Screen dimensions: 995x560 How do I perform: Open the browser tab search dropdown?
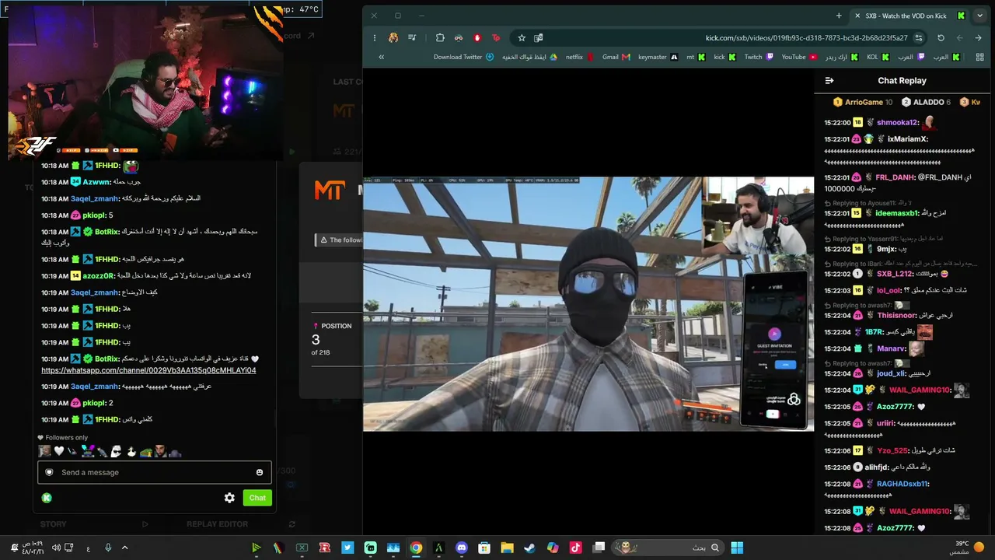click(x=979, y=16)
